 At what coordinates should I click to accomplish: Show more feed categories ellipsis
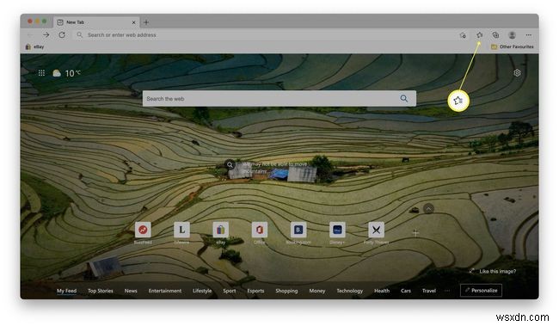tap(447, 291)
